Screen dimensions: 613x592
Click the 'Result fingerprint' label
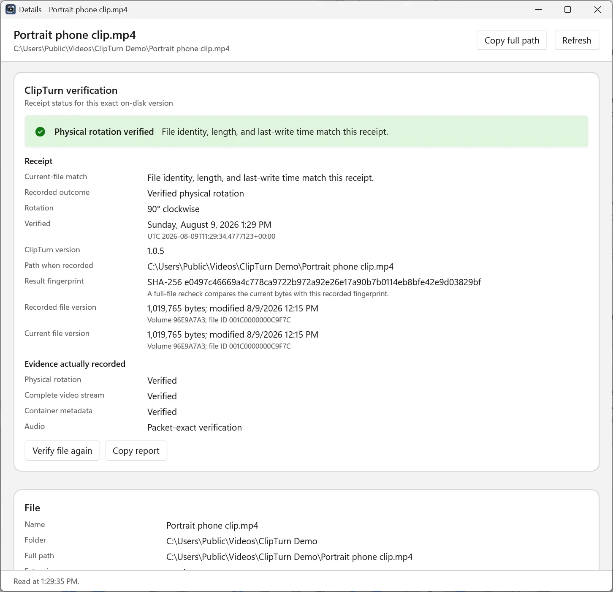(54, 281)
